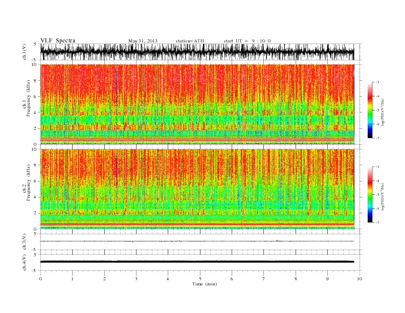Click the "ch.3(V)" axis label
The image size is (405, 313).
25,242
